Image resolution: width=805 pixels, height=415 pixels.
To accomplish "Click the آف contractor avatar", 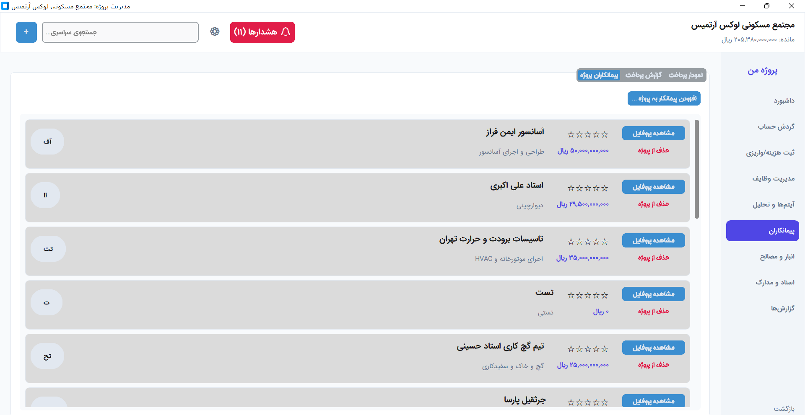I will coord(47,141).
